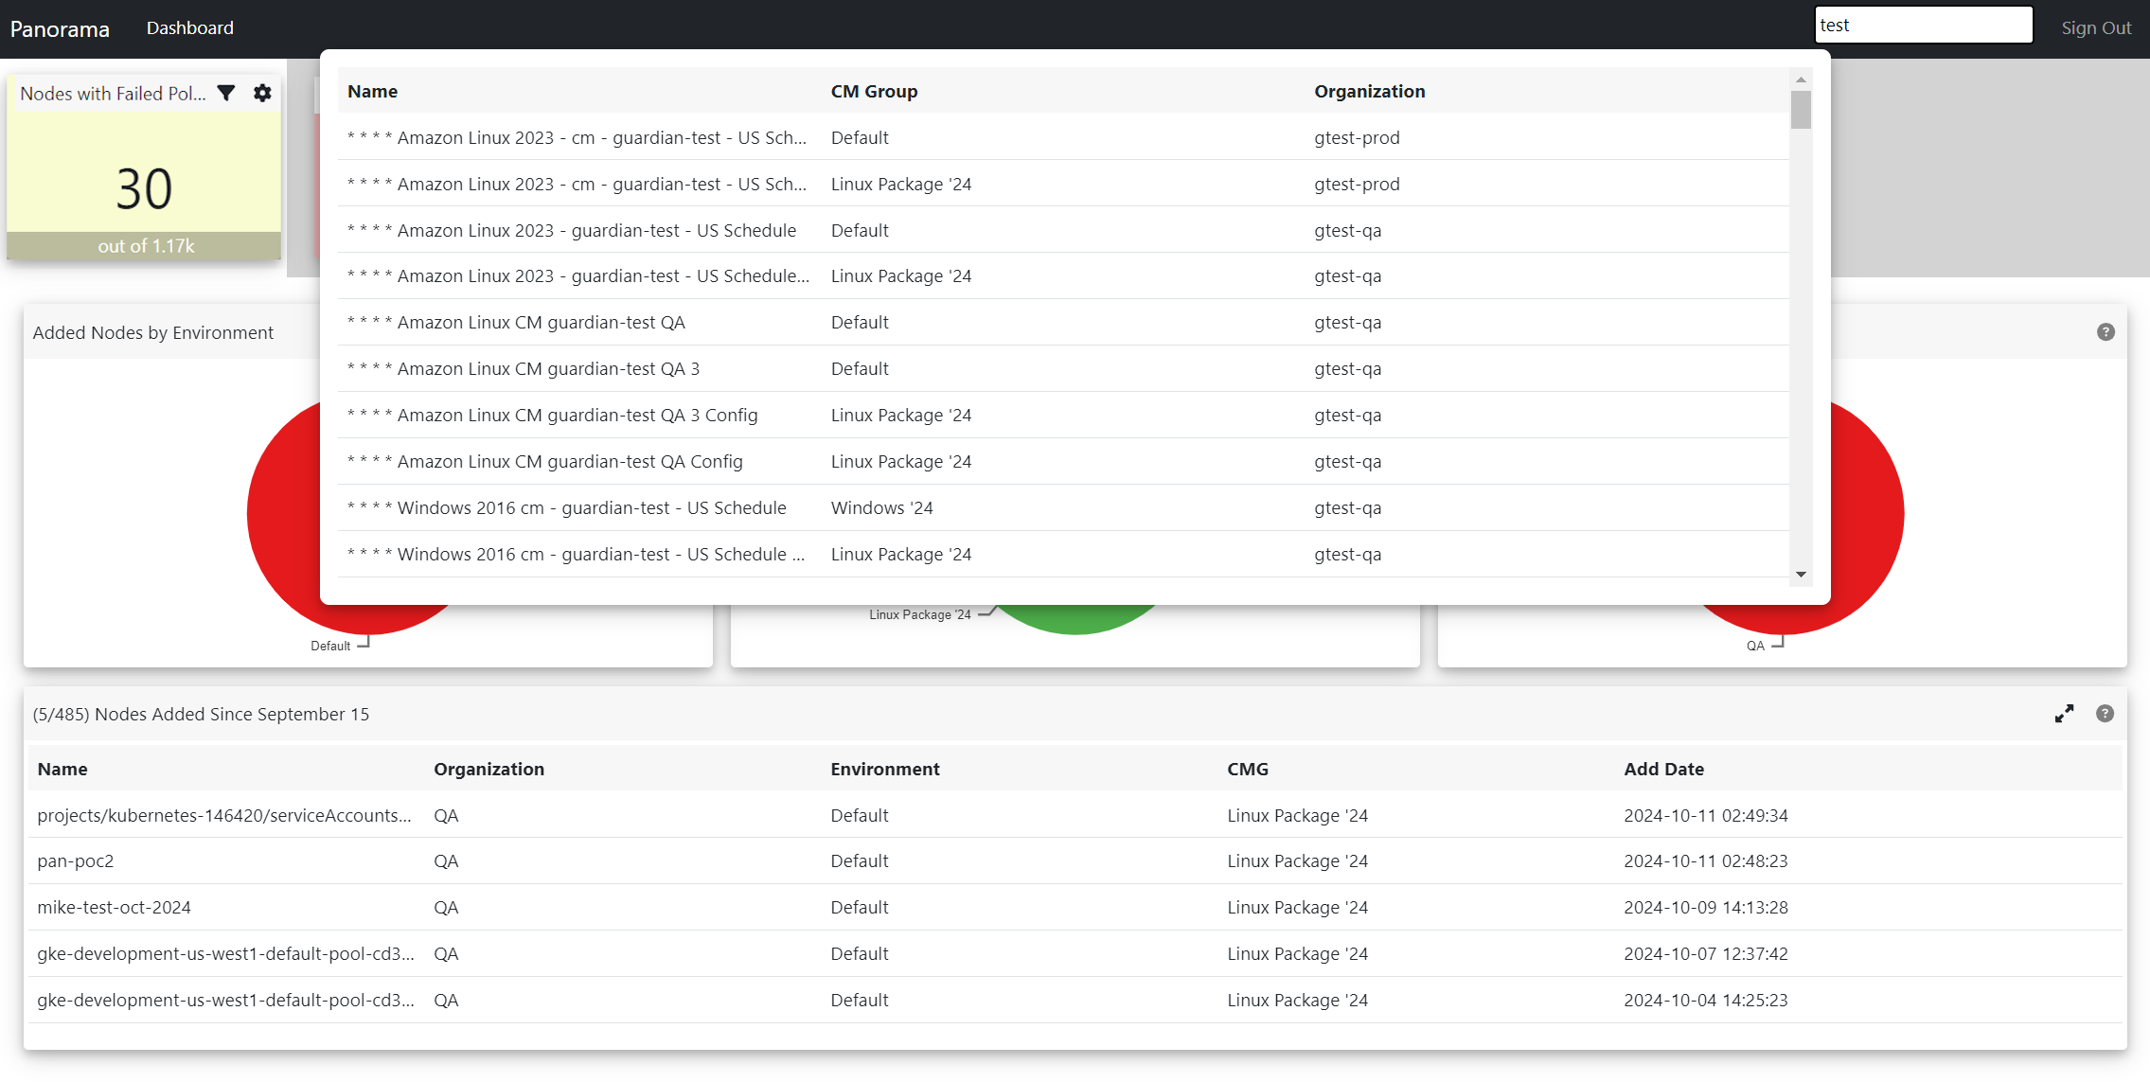Click add date '2024-10-09 14:13:28'

[x=1706, y=908]
